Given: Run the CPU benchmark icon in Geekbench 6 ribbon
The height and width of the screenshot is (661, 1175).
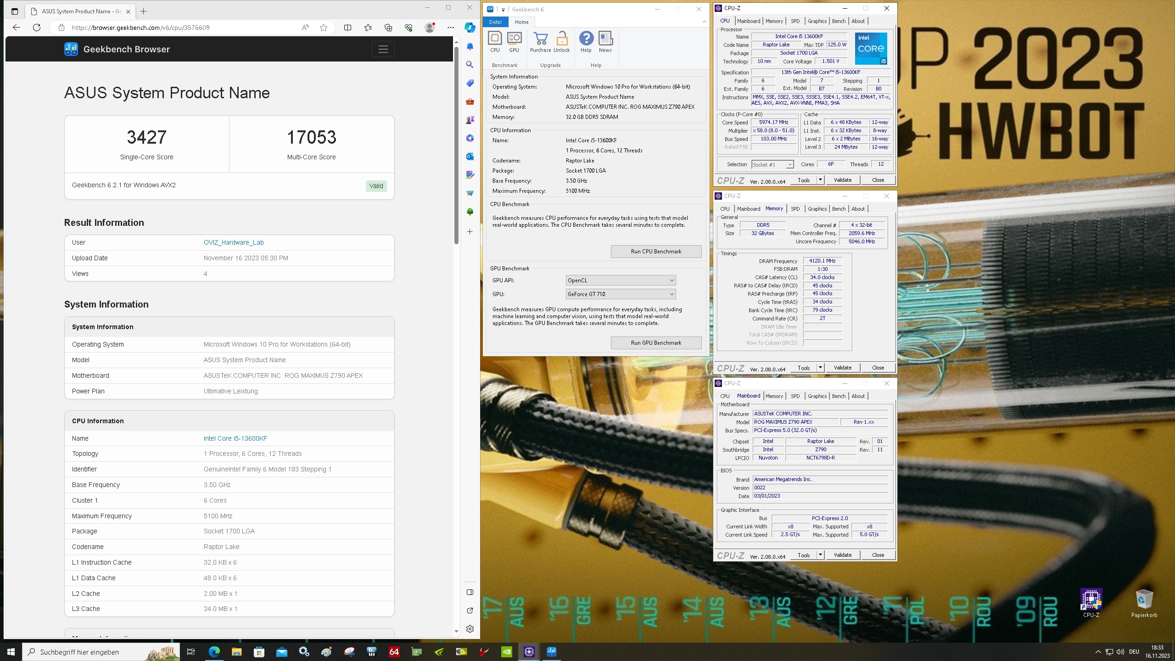Looking at the screenshot, I should click(495, 42).
